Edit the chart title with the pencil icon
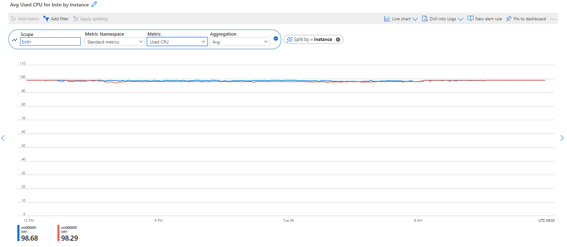Screen dimensions: 567x247 [94, 4]
